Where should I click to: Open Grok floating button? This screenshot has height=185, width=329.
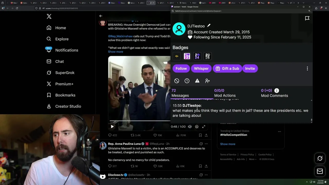click(x=320, y=159)
